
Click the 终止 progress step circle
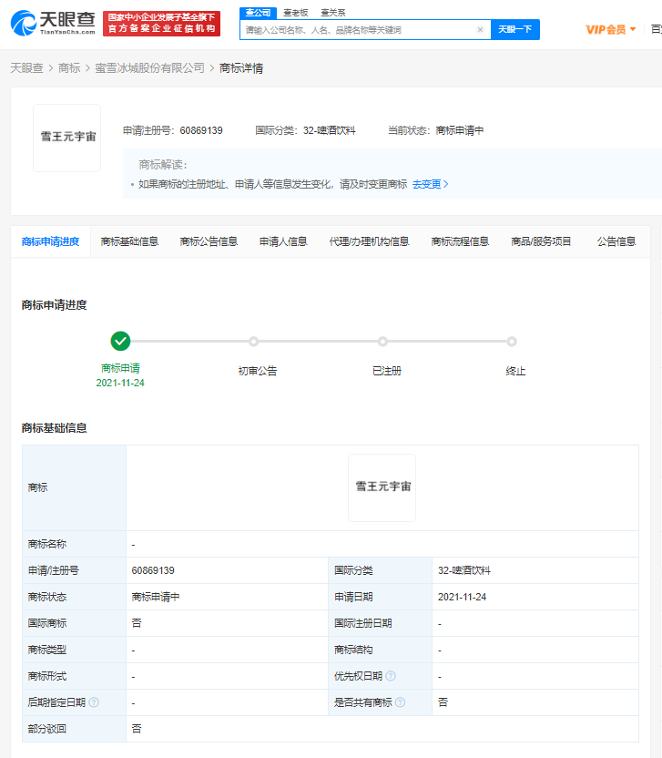512,342
